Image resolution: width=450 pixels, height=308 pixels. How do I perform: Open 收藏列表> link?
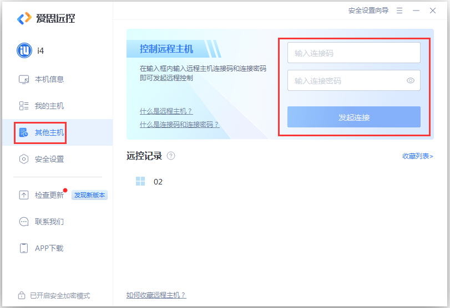(418, 156)
